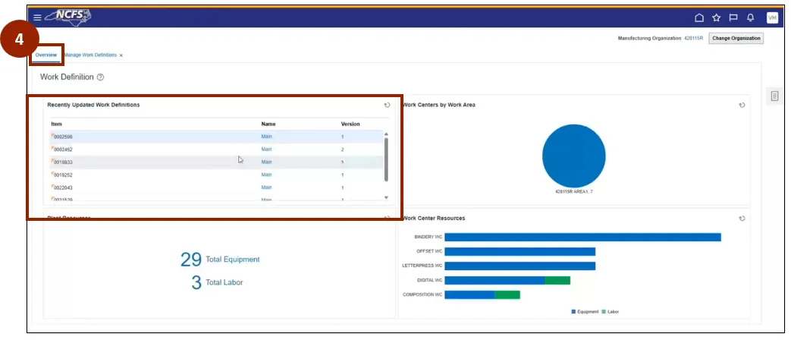
Task: Open favorites star icon
Action: [717, 17]
